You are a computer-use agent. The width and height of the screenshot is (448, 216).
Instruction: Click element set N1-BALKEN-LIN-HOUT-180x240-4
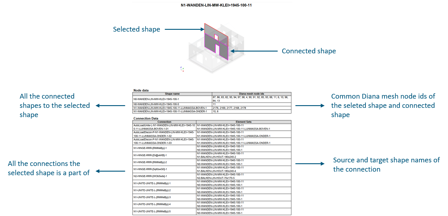(216, 171)
